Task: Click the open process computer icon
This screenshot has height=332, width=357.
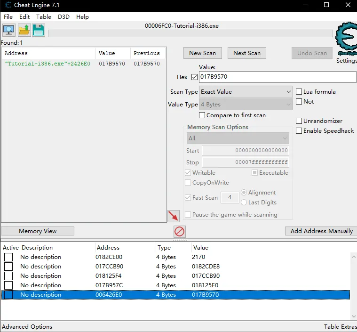Action: tap(8, 30)
